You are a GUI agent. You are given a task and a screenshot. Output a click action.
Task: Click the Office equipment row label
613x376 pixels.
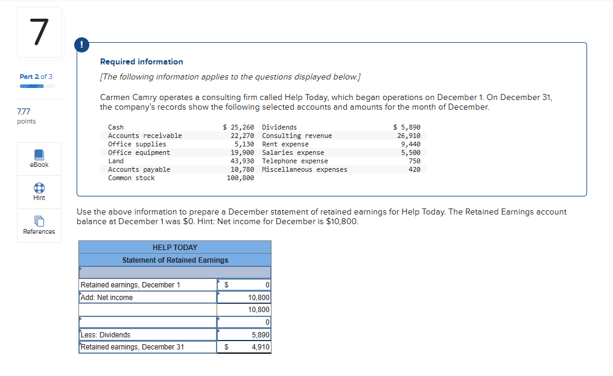[139, 152]
